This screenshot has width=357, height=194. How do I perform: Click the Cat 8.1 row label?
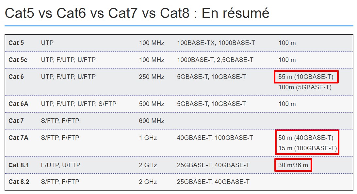(x=19, y=165)
